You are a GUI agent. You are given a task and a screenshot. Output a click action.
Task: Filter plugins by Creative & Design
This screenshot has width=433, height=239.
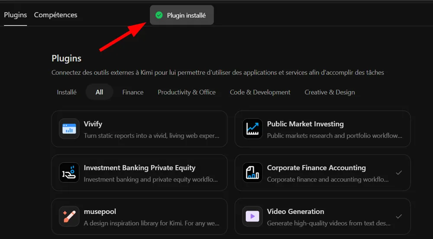pos(330,92)
